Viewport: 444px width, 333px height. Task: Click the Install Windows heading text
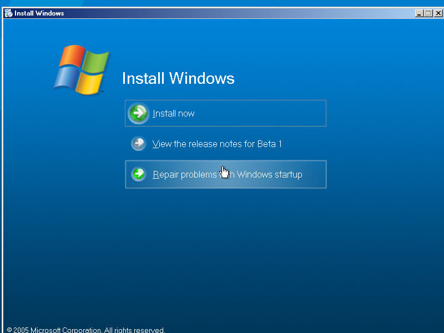pyautogui.click(x=178, y=78)
